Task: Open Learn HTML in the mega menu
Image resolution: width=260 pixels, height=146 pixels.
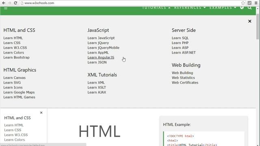Action: click(x=13, y=38)
